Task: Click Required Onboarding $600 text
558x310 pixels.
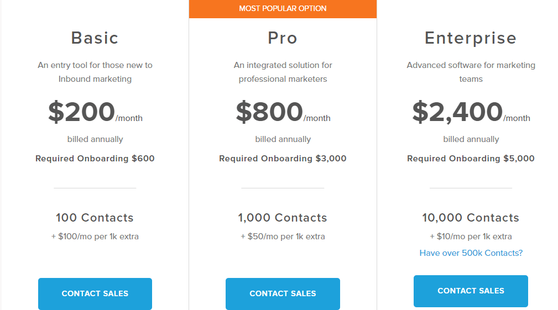Action: coord(95,159)
